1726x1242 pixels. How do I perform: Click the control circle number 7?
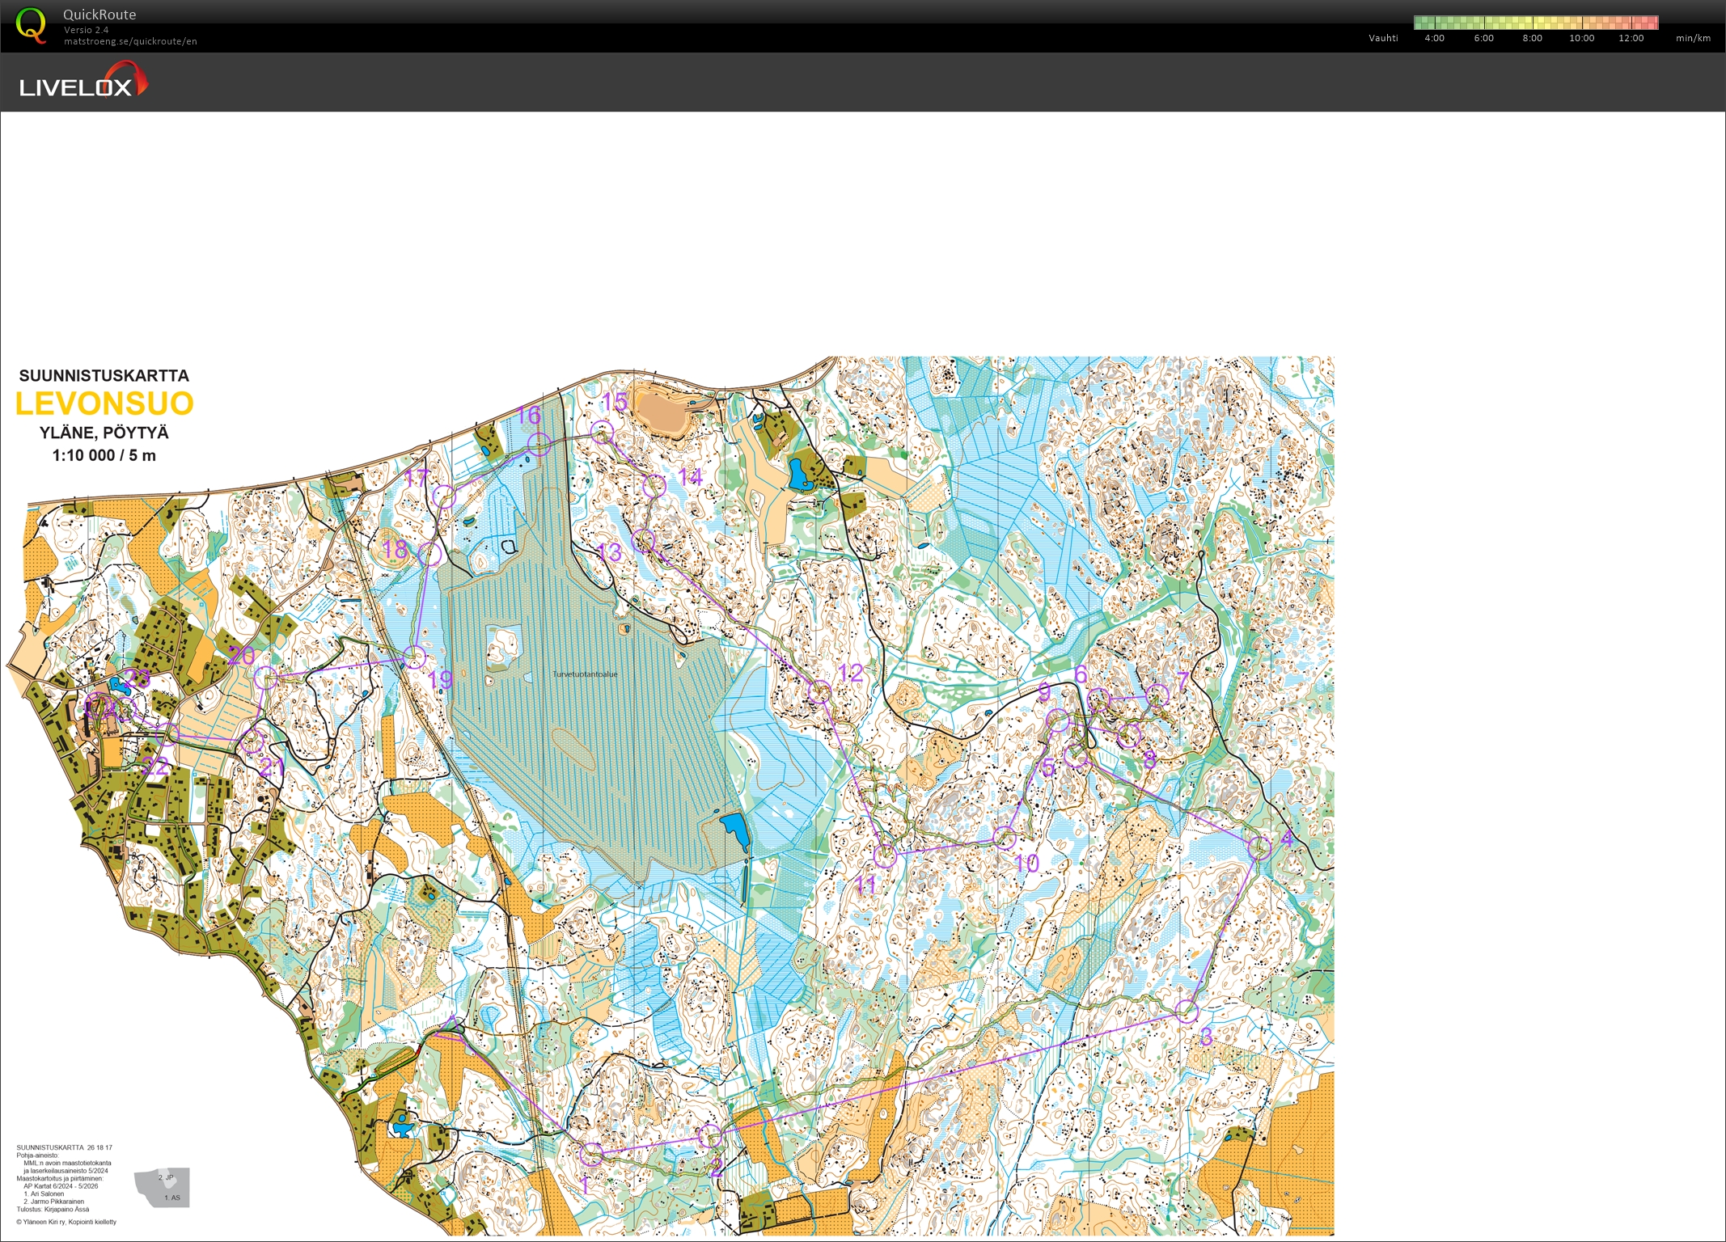point(1157,695)
